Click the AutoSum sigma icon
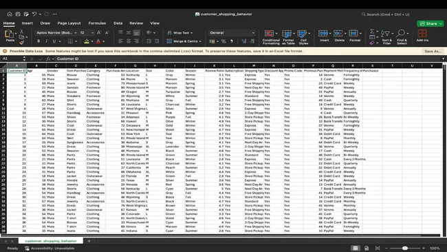This screenshot has width=447, height=252. [x=372, y=31]
